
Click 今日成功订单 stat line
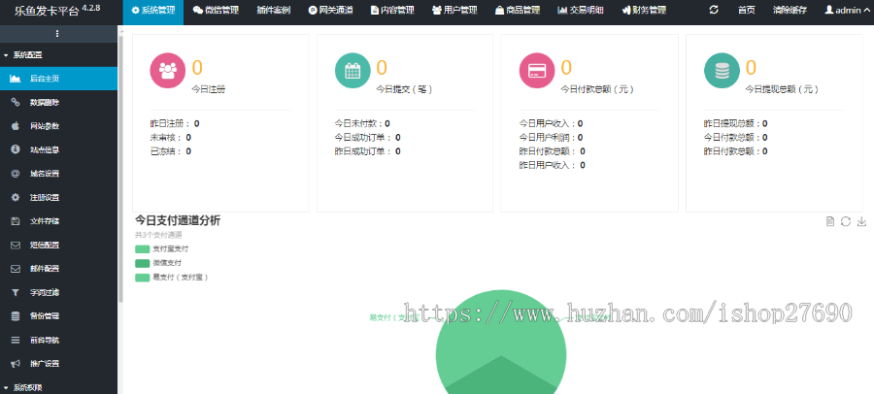(367, 137)
